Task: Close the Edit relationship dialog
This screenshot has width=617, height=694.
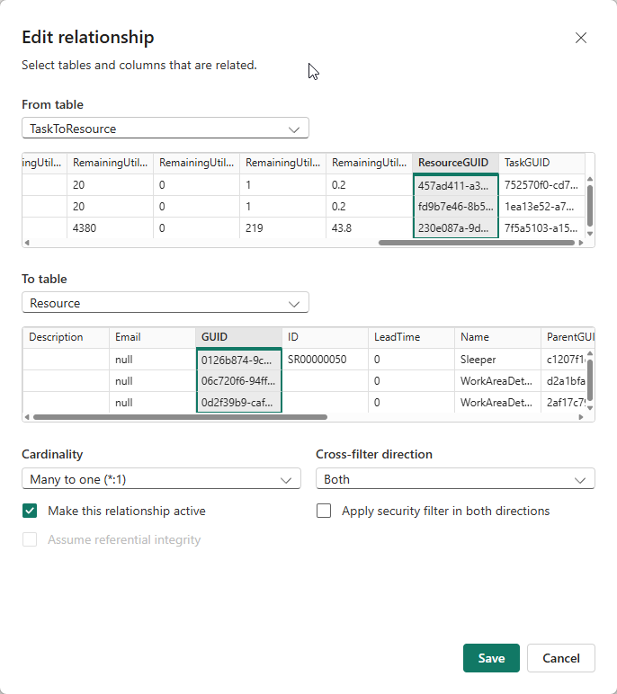Action: (580, 38)
